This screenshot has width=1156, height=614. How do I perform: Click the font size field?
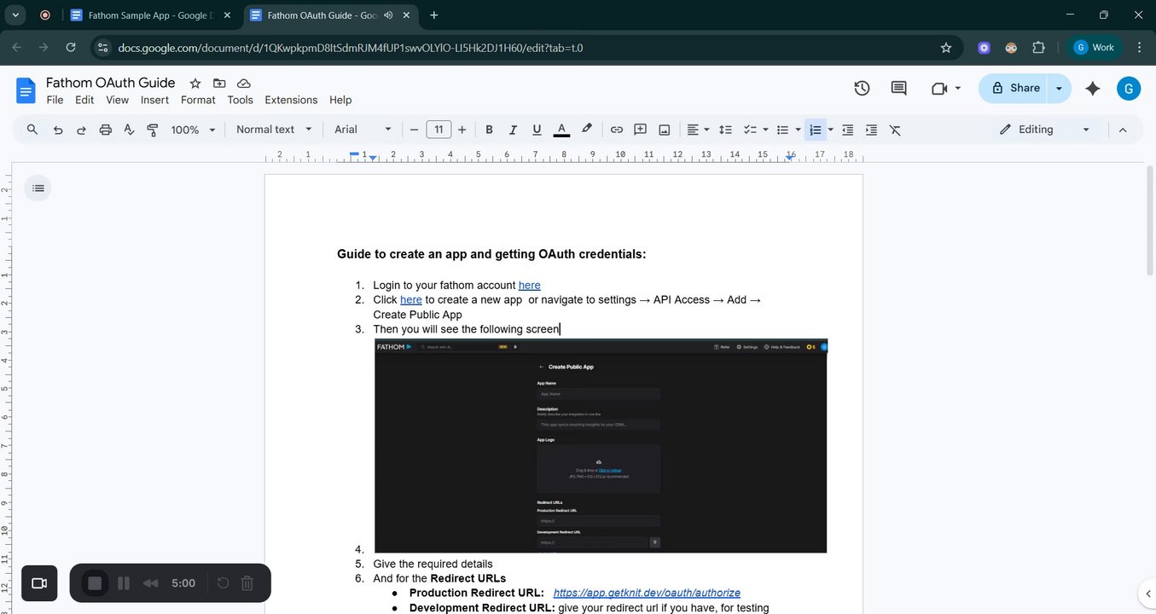[439, 130]
